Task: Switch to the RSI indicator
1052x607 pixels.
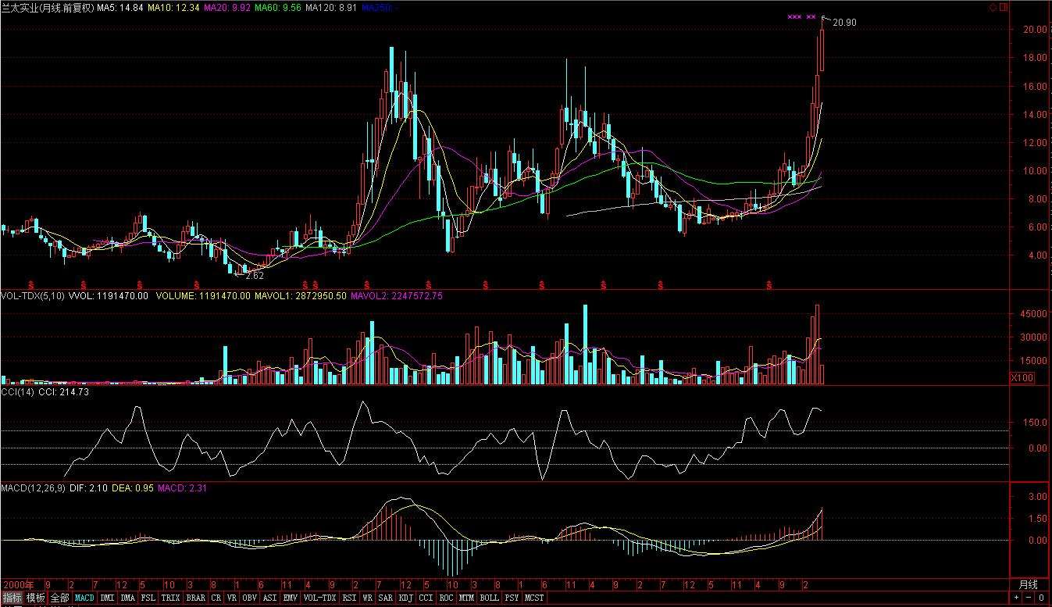Action: pyautogui.click(x=350, y=598)
